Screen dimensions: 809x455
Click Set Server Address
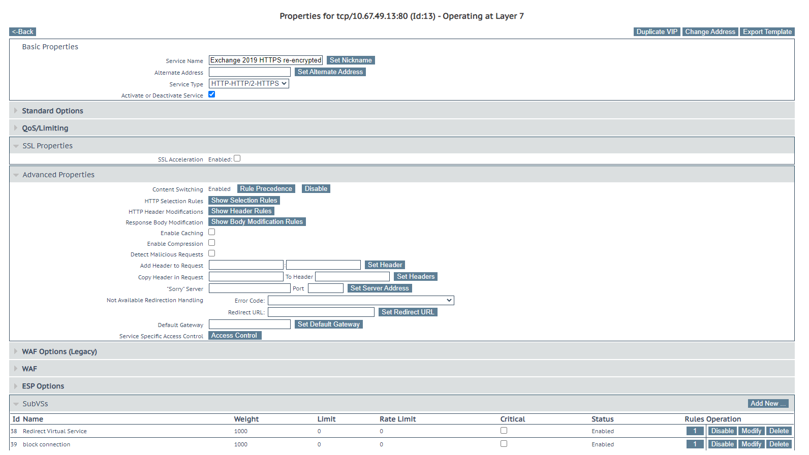[x=380, y=288]
